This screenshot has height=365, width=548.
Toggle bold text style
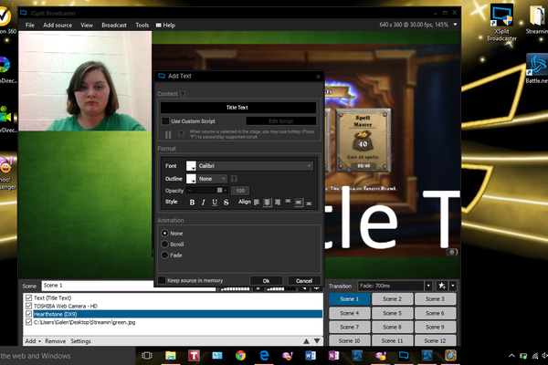point(192,203)
